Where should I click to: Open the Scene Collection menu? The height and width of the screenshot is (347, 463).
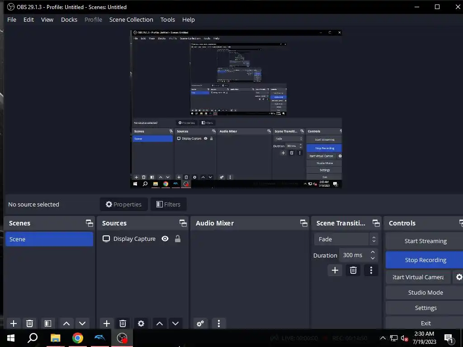coord(131,20)
